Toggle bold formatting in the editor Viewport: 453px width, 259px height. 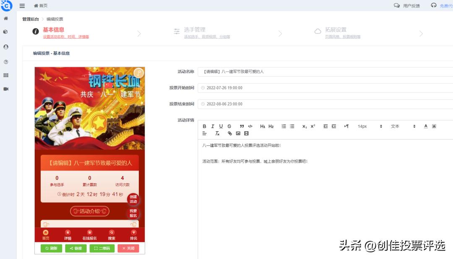pos(204,126)
